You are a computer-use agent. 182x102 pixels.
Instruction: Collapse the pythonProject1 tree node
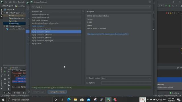[5, 13]
